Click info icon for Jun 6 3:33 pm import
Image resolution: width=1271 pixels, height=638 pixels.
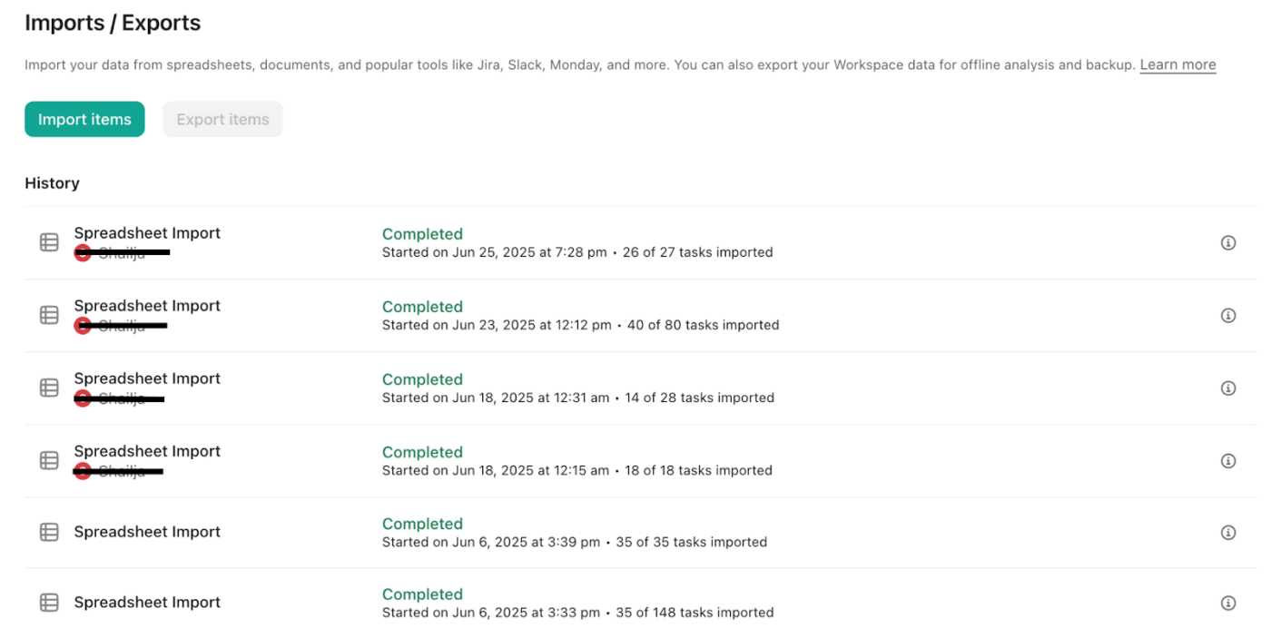click(1228, 603)
